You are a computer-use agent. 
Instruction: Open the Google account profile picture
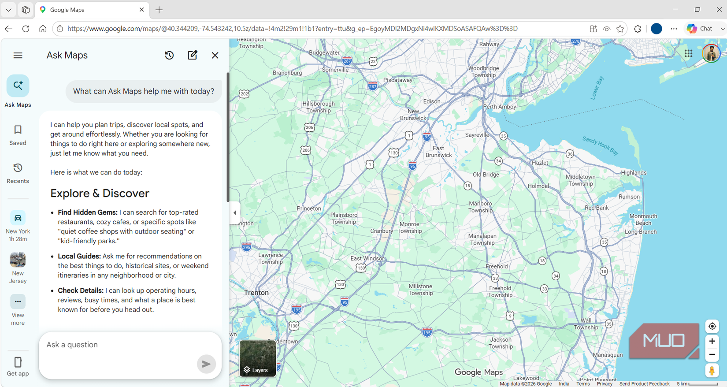click(x=711, y=53)
